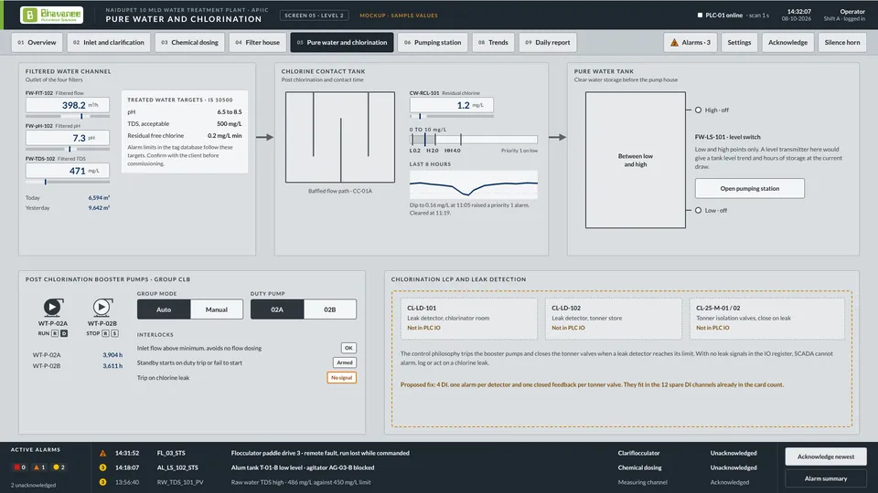Click the baffled flow path CC-01A diagram
Viewport: 878px width, 493px height.
coord(340,138)
